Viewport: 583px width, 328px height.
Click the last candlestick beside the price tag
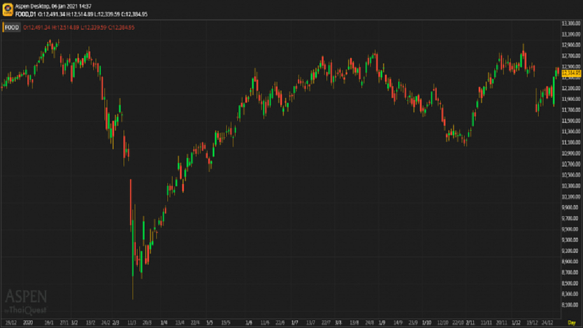[558, 71]
